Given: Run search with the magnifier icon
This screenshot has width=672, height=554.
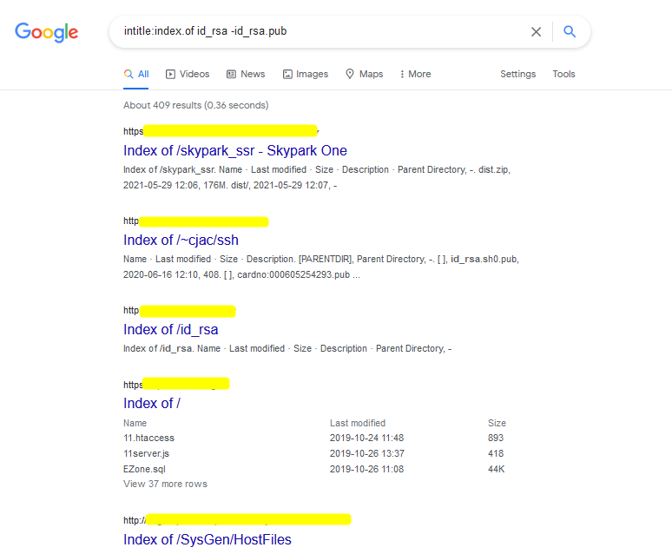Looking at the screenshot, I should tap(570, 31).
